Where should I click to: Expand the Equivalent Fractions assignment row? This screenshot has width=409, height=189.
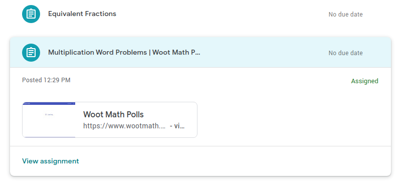[200, 14]
